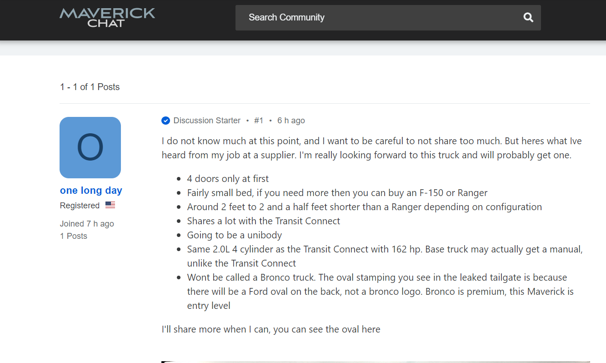Open the "one long day" profile link
Screen dimensions: 606x363
coord(91,190)
